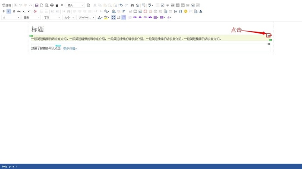The height and width of the screenshot is (169, 302).
Task: Click the large letter A icon
Action: coord(201,11)
